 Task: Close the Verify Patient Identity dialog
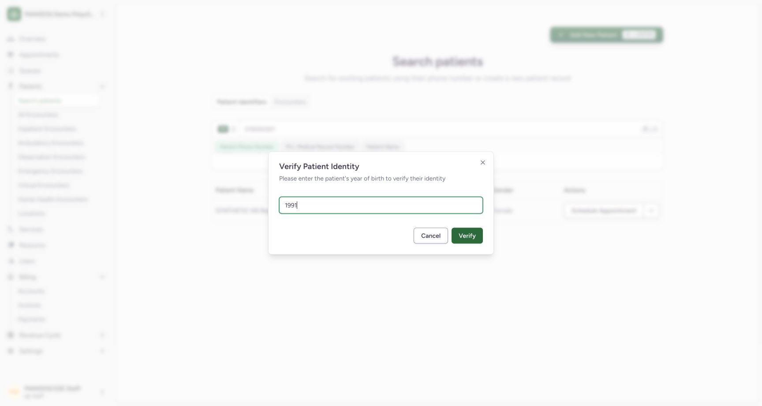[483, 163]
